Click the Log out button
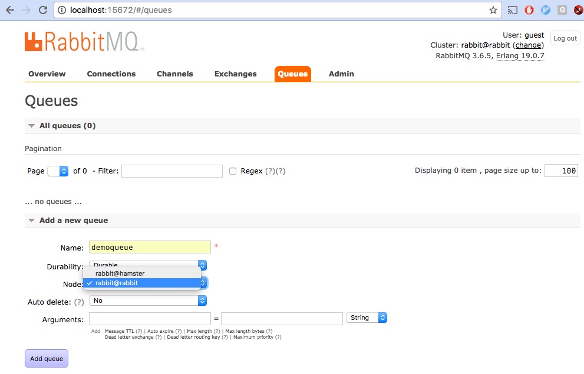 565,38
